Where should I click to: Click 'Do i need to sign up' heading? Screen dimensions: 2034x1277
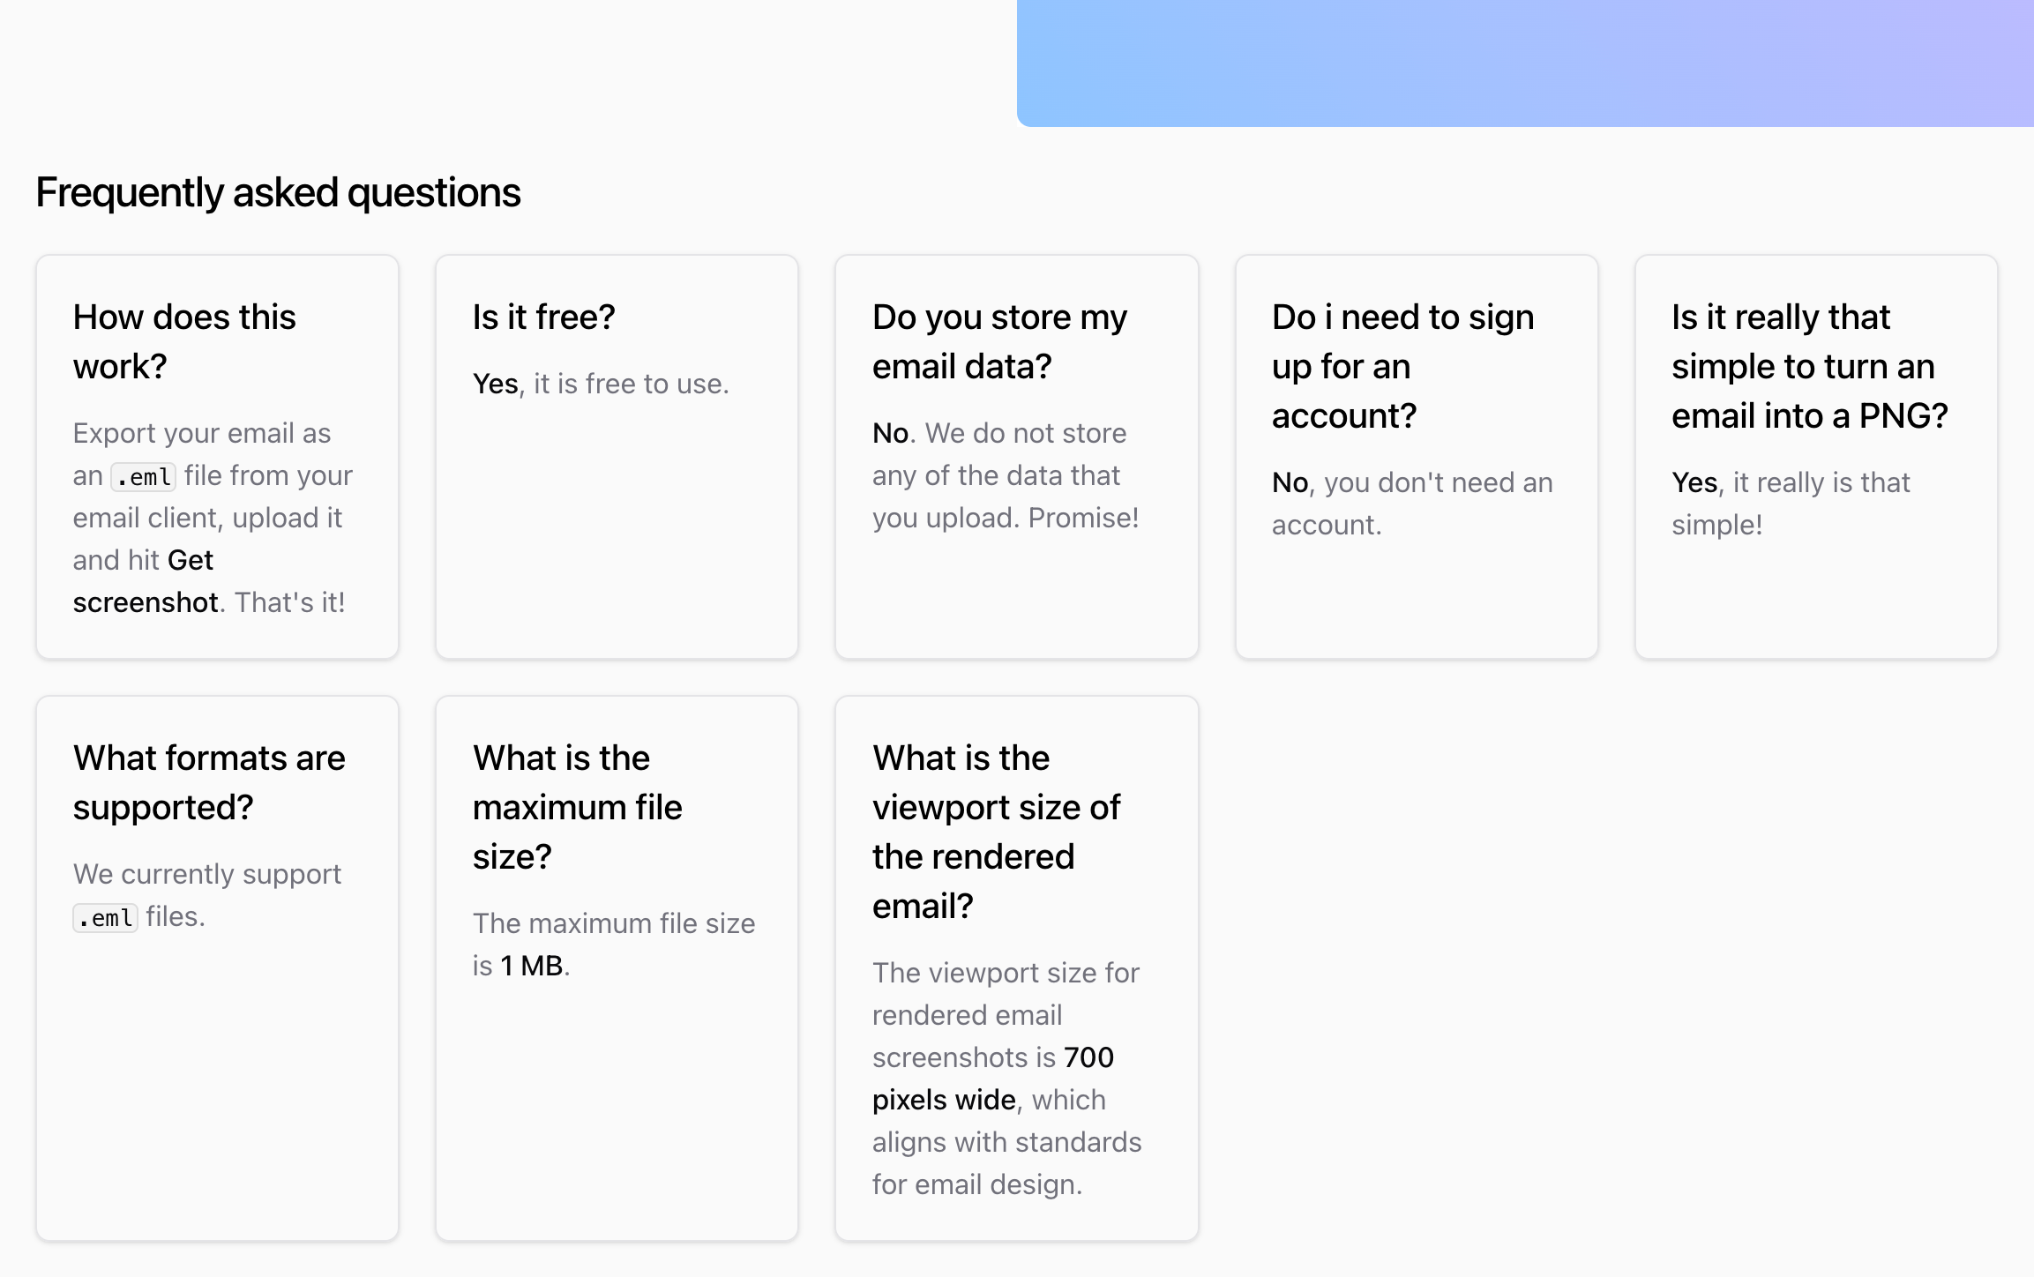[x=1402, y=366]
